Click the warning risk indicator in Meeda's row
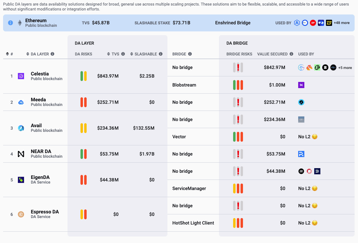The width and height of the screenshot is (358, 243). click(238, 102)
